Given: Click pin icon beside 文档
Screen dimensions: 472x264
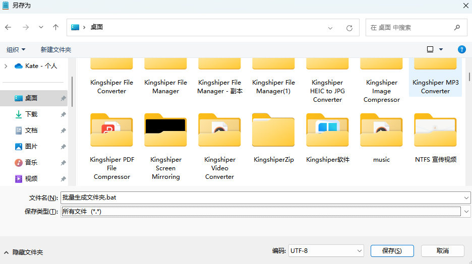Looking at the screenshot, I should click(x=63, y=131).
